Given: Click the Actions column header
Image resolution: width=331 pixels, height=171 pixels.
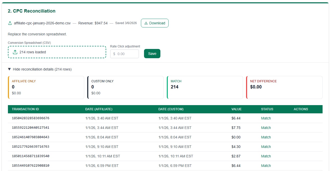Looking at the screenshot, I should click(x=301, y=109).
